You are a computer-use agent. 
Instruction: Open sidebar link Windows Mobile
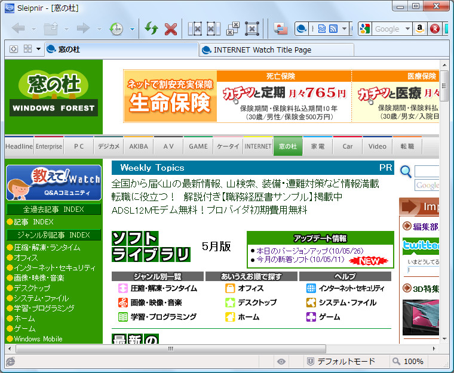coord(38,339)
